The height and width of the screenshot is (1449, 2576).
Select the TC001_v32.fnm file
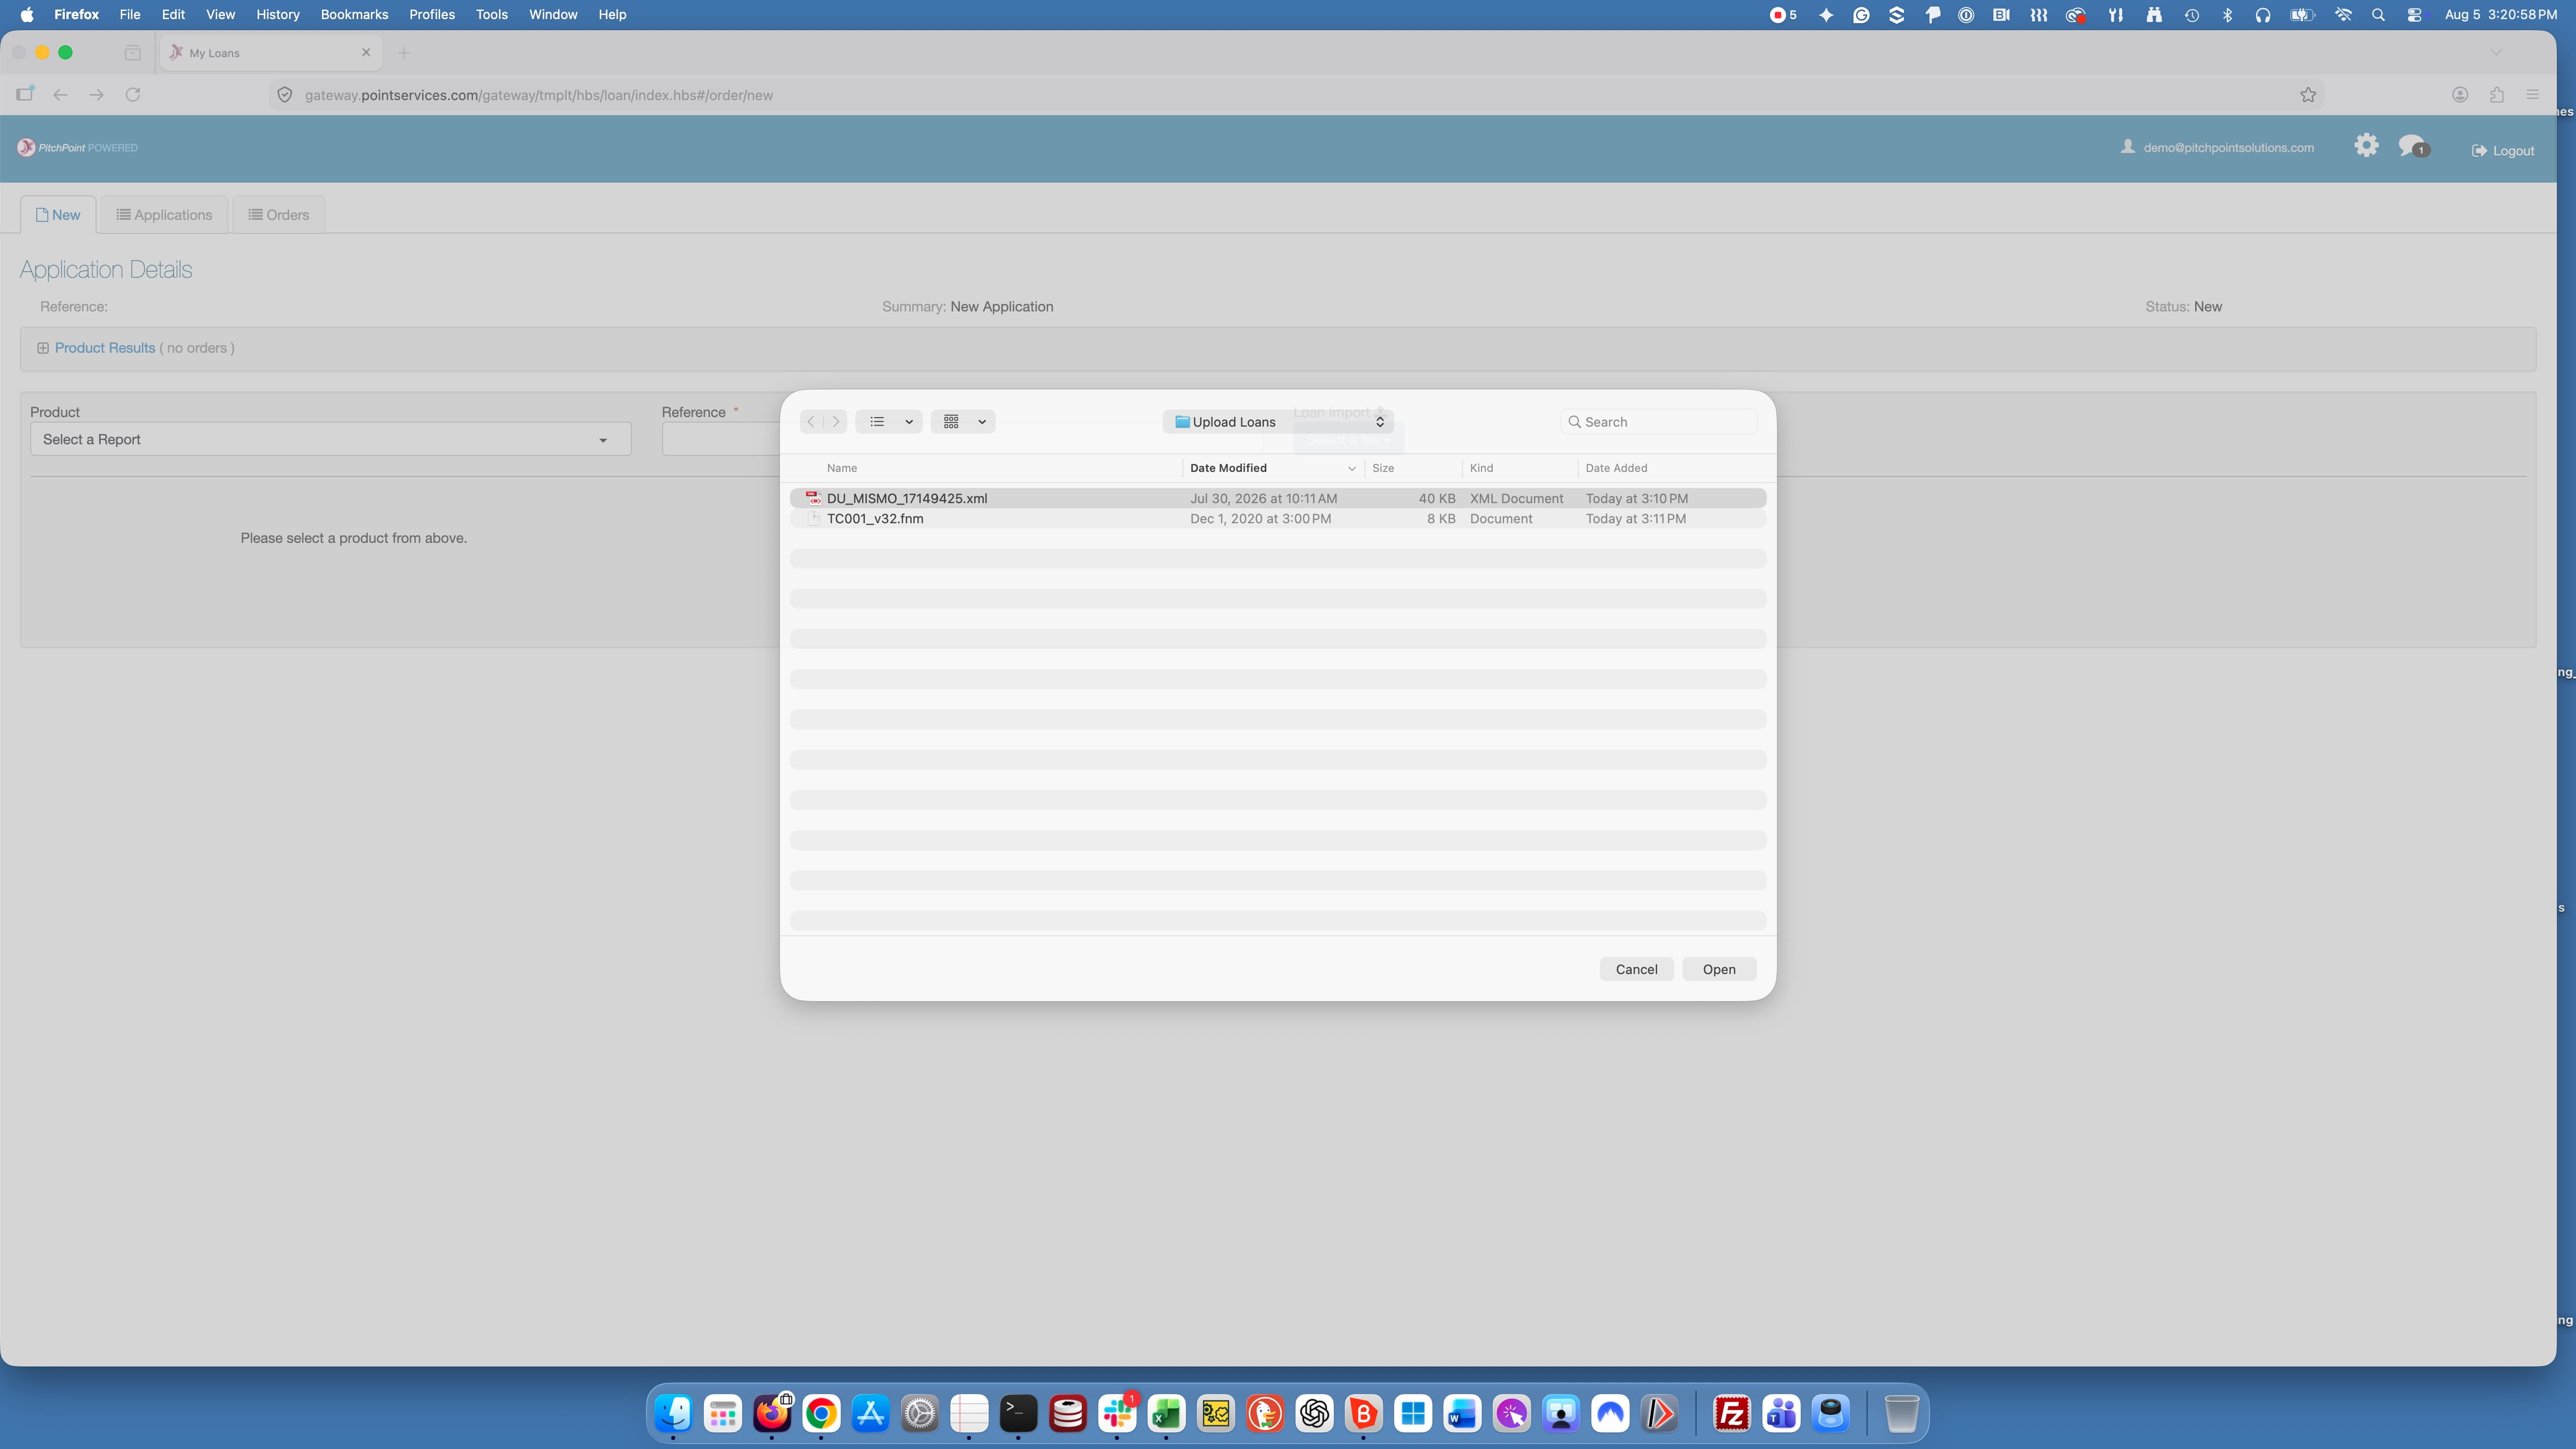[x=1278, y=519]
